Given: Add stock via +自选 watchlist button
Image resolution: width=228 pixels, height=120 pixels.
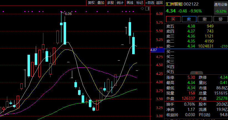Looking at the screenshot, I should (149, 3).
